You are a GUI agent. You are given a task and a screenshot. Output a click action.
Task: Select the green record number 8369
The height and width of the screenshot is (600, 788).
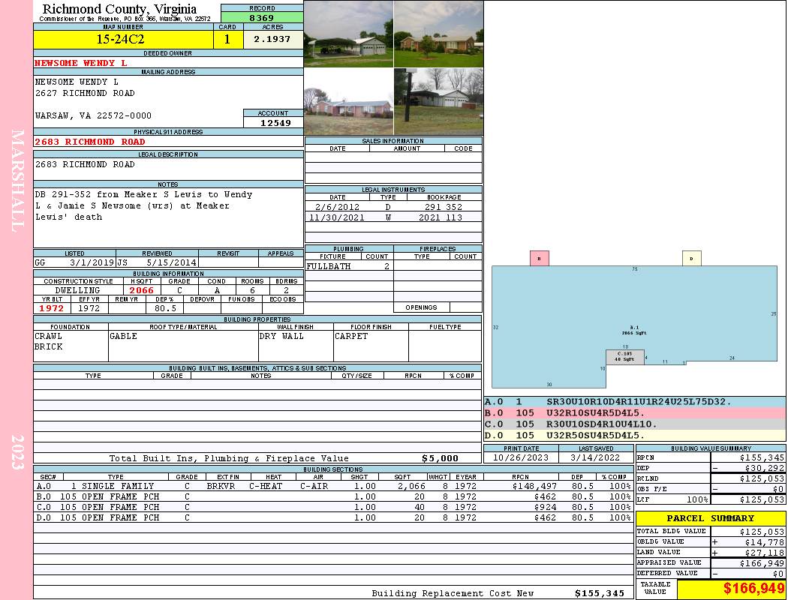(x=262, y=17)
